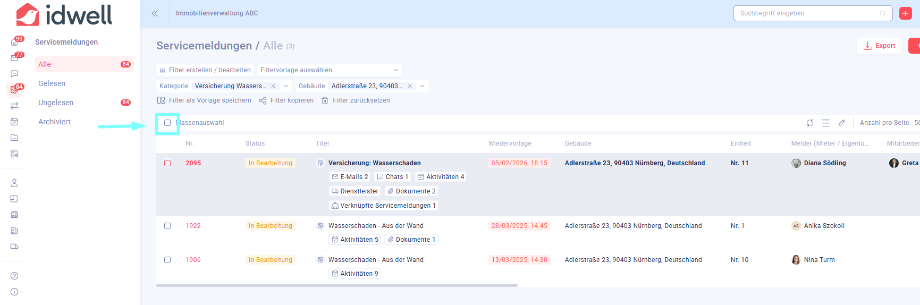This screenshot has height=305, width=920.
Task: Open the info icon in sidebar
Action: 14,292
